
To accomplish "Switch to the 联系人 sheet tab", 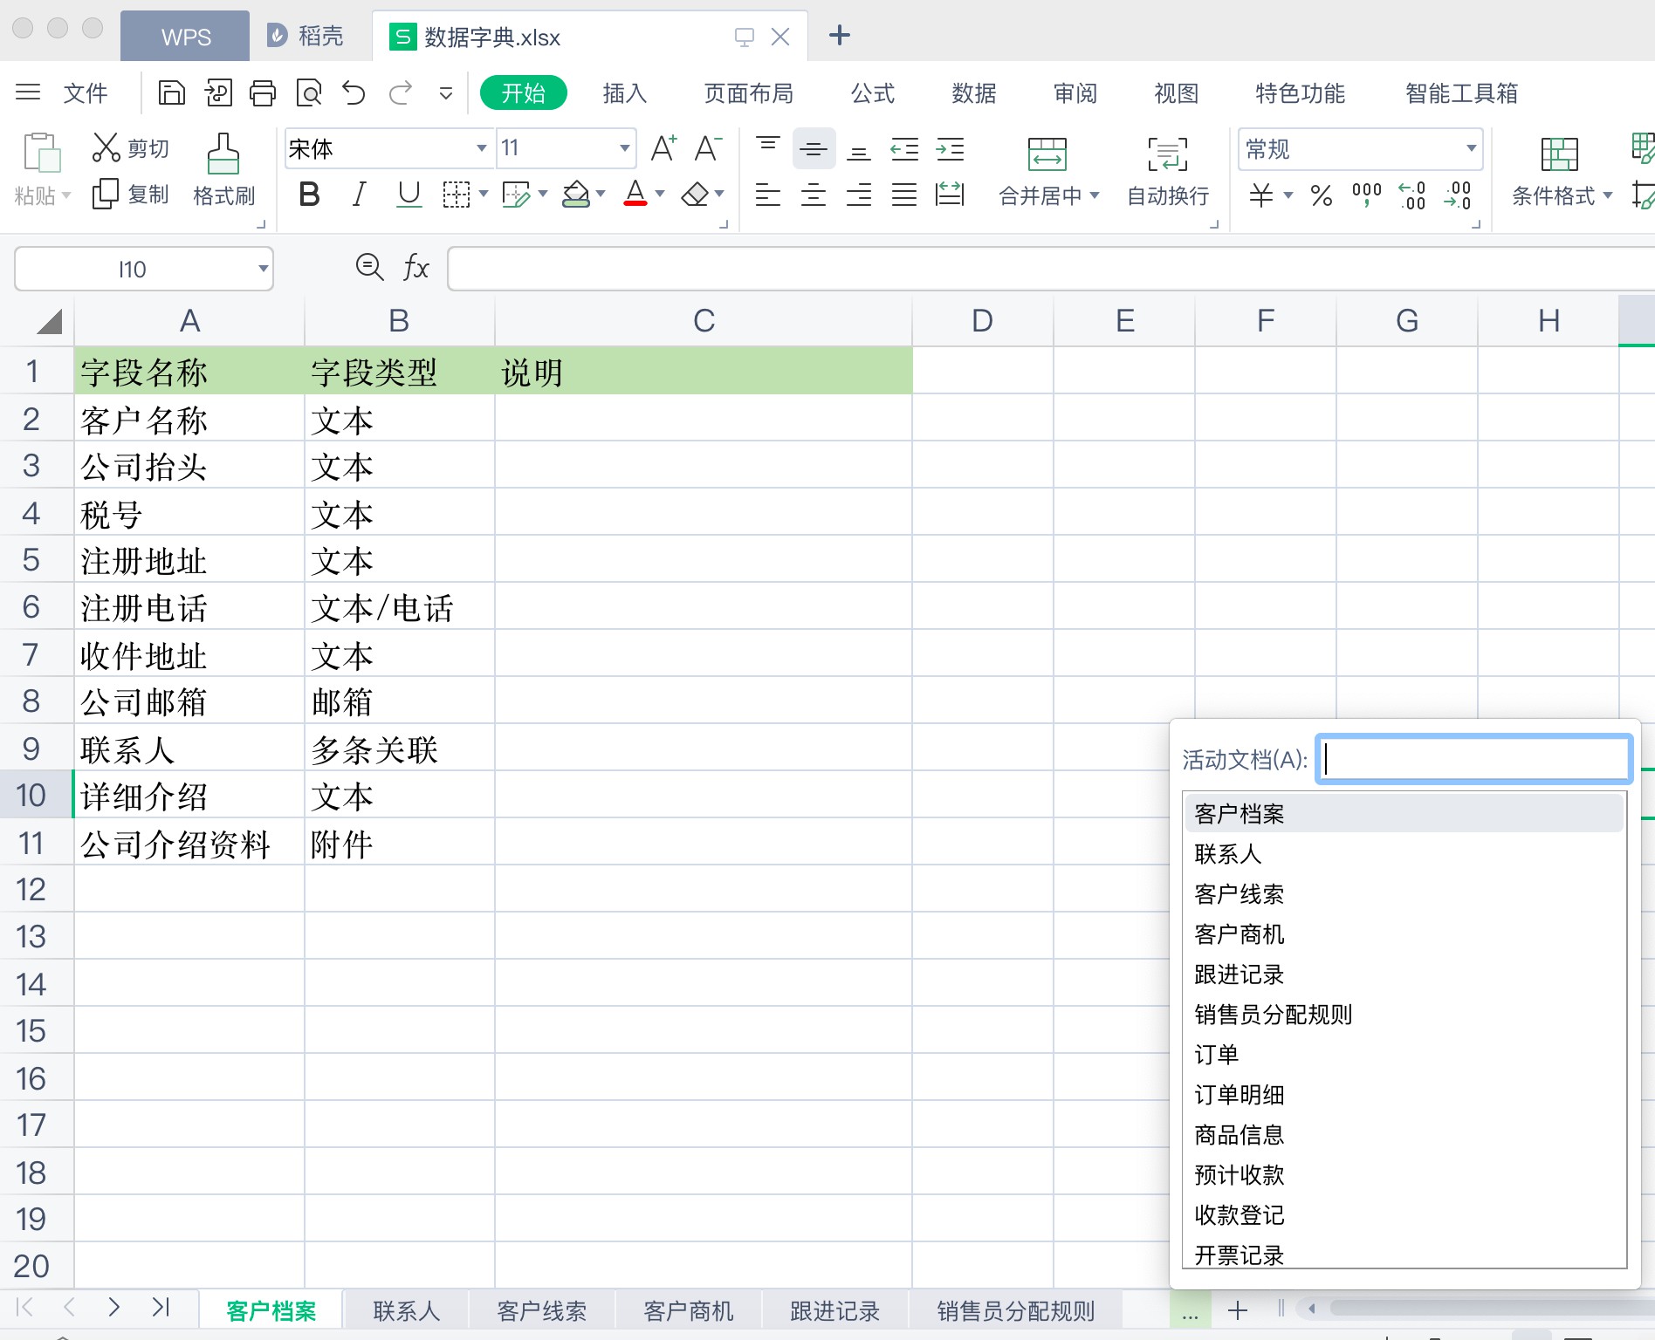I will (x=406, y=1310).
